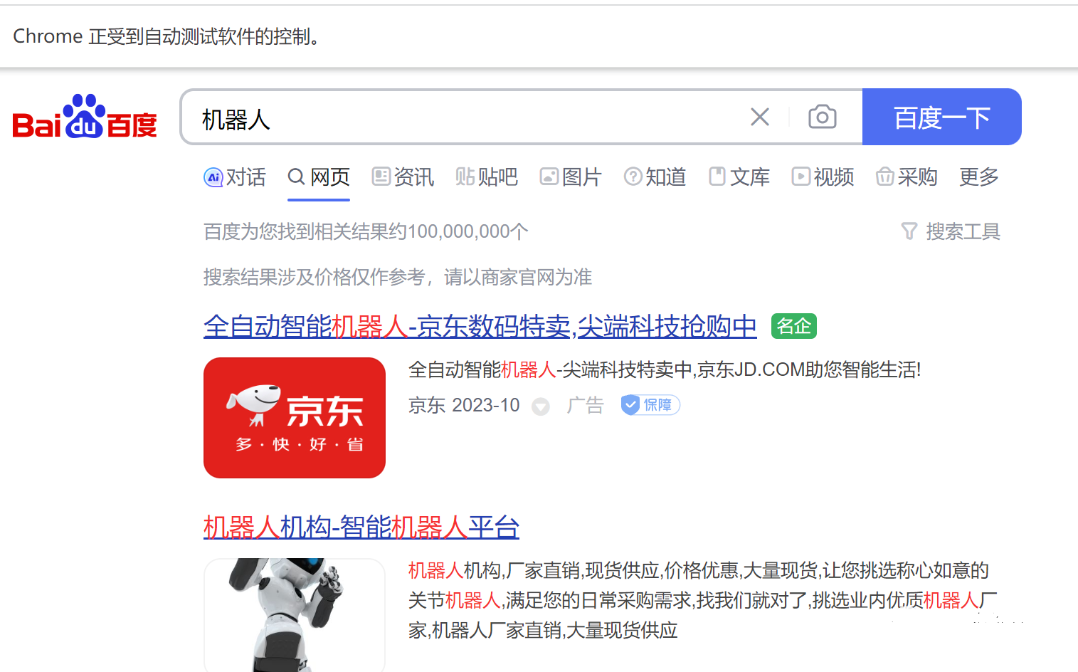Click the 百度一下 search button
The image size is (1078, 672).
(x=941, y=117)
